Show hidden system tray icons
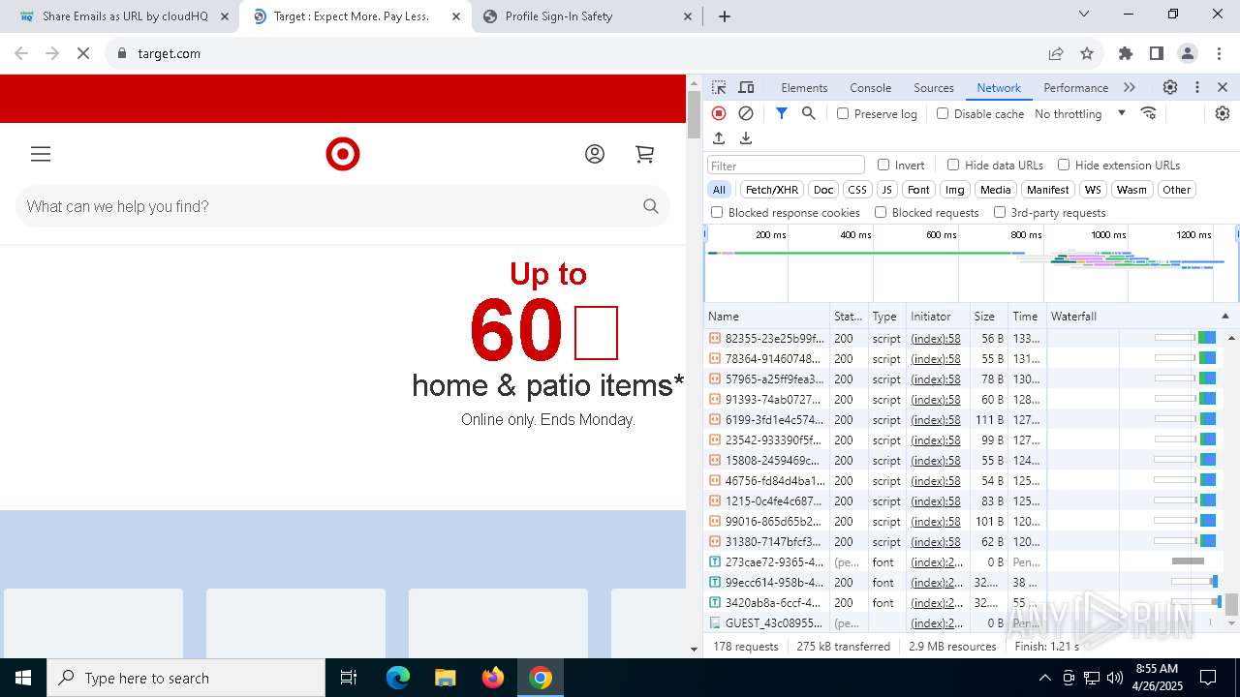The image size is (1240, 697). (1044, 678)
